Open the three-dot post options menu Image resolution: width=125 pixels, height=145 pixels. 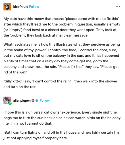click(118, 7)
